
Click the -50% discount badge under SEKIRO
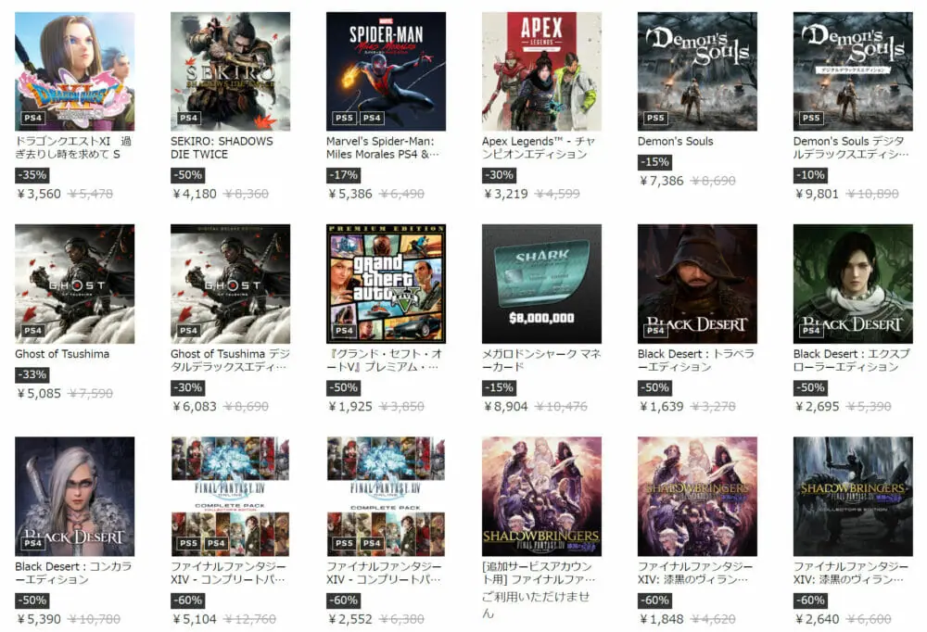[x=188, y=175]
